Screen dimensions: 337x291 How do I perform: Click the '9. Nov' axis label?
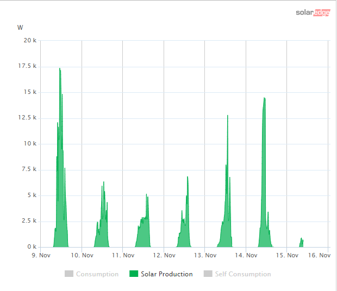click(41, 255)
